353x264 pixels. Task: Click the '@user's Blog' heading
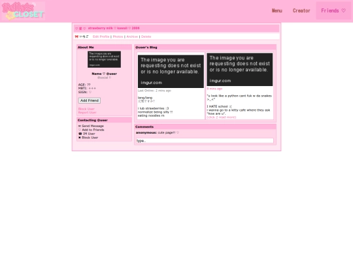pyautogui.click(x=146, y=48)
